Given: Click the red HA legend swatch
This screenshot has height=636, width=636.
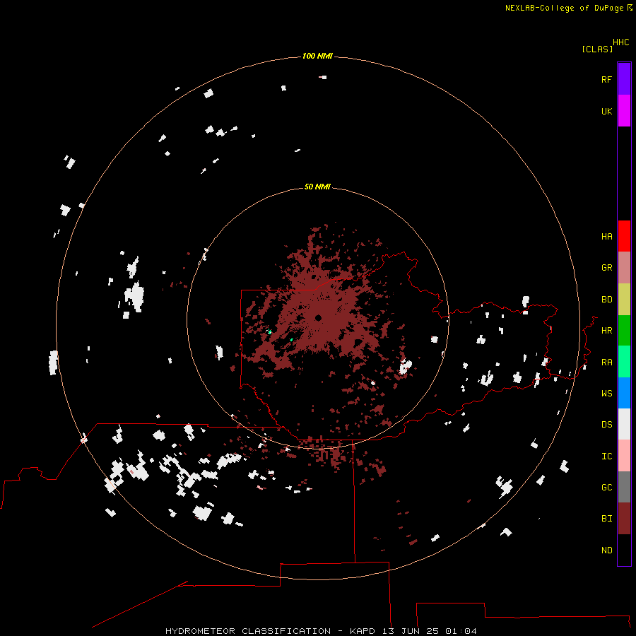Looking at the screenshot, I should coord(624,236).
